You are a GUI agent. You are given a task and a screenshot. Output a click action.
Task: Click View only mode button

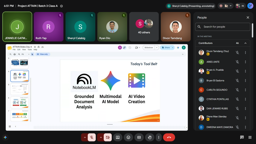coord(42,54)
